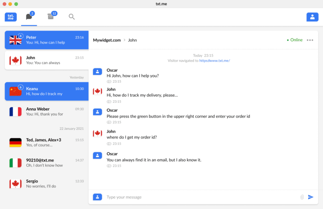Click the UK flag on Peter's chat
This screenshot has width=323, height=209.
click(x=16, y=40)
